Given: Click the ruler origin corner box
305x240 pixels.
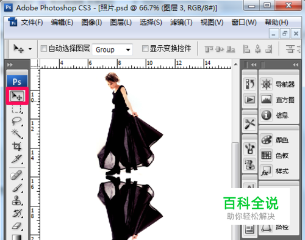Looking at the screenshot, I should 35,64.
